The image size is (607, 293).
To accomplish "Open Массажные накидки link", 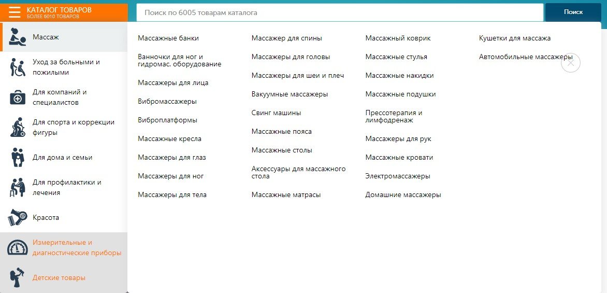I will tap(399, 75).
